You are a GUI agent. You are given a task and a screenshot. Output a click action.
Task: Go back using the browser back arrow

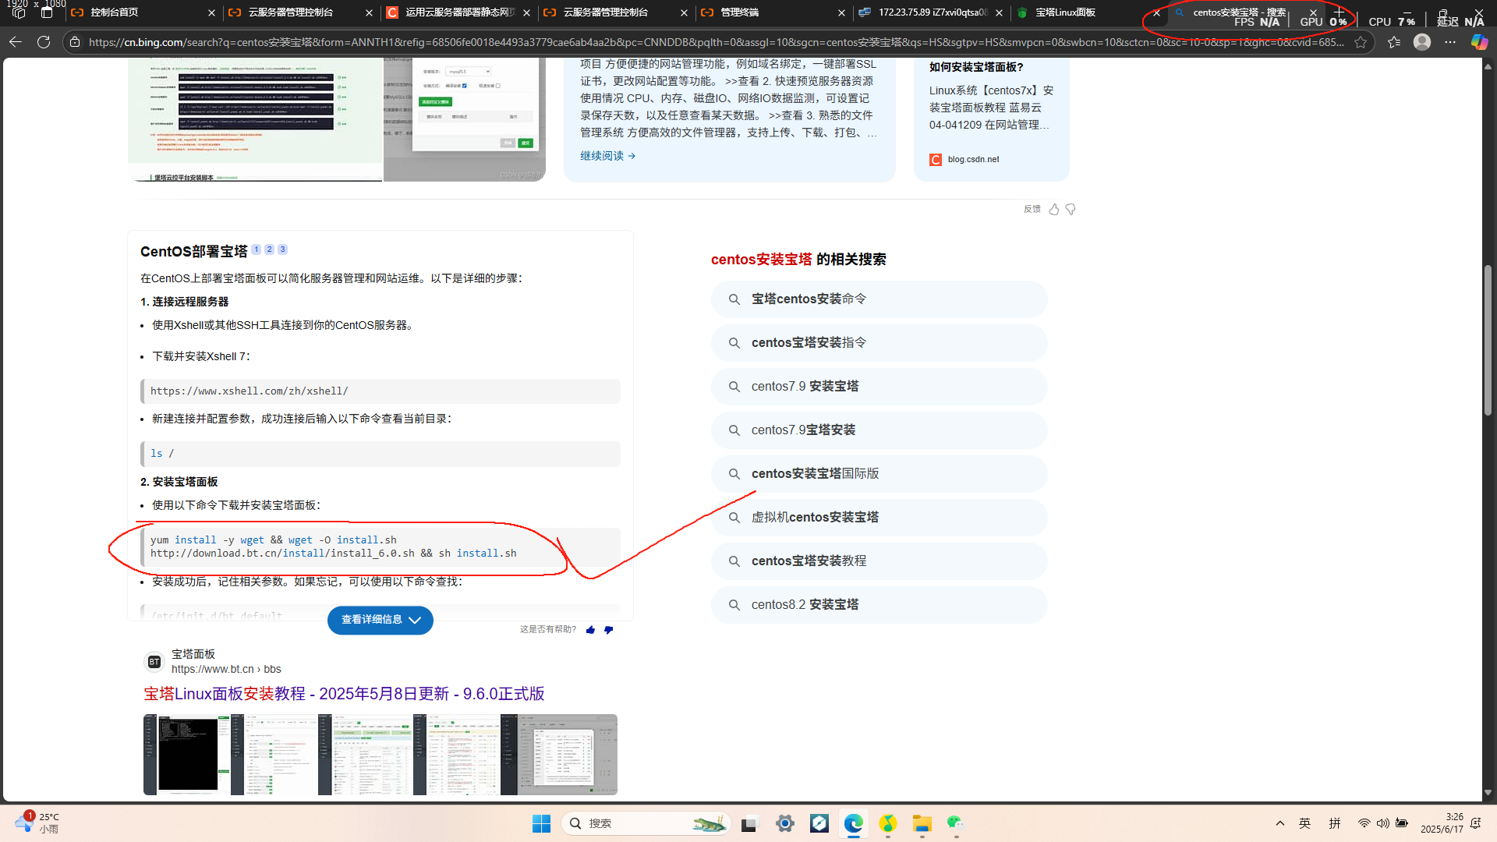(x=16, y=42)
